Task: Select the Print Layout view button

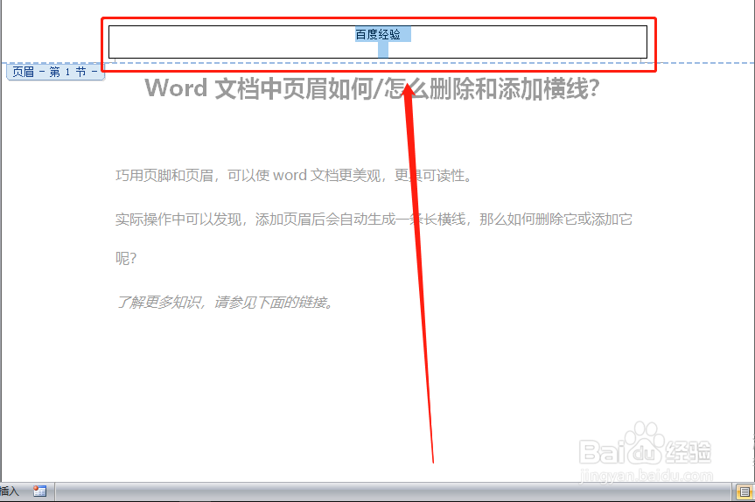Action: click(745, 492)
